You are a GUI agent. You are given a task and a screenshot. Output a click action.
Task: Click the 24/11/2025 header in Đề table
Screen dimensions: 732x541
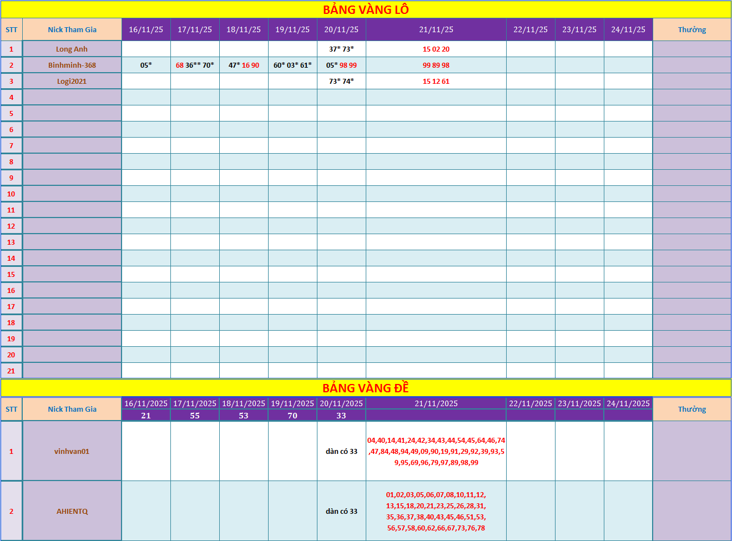(628, 403)
